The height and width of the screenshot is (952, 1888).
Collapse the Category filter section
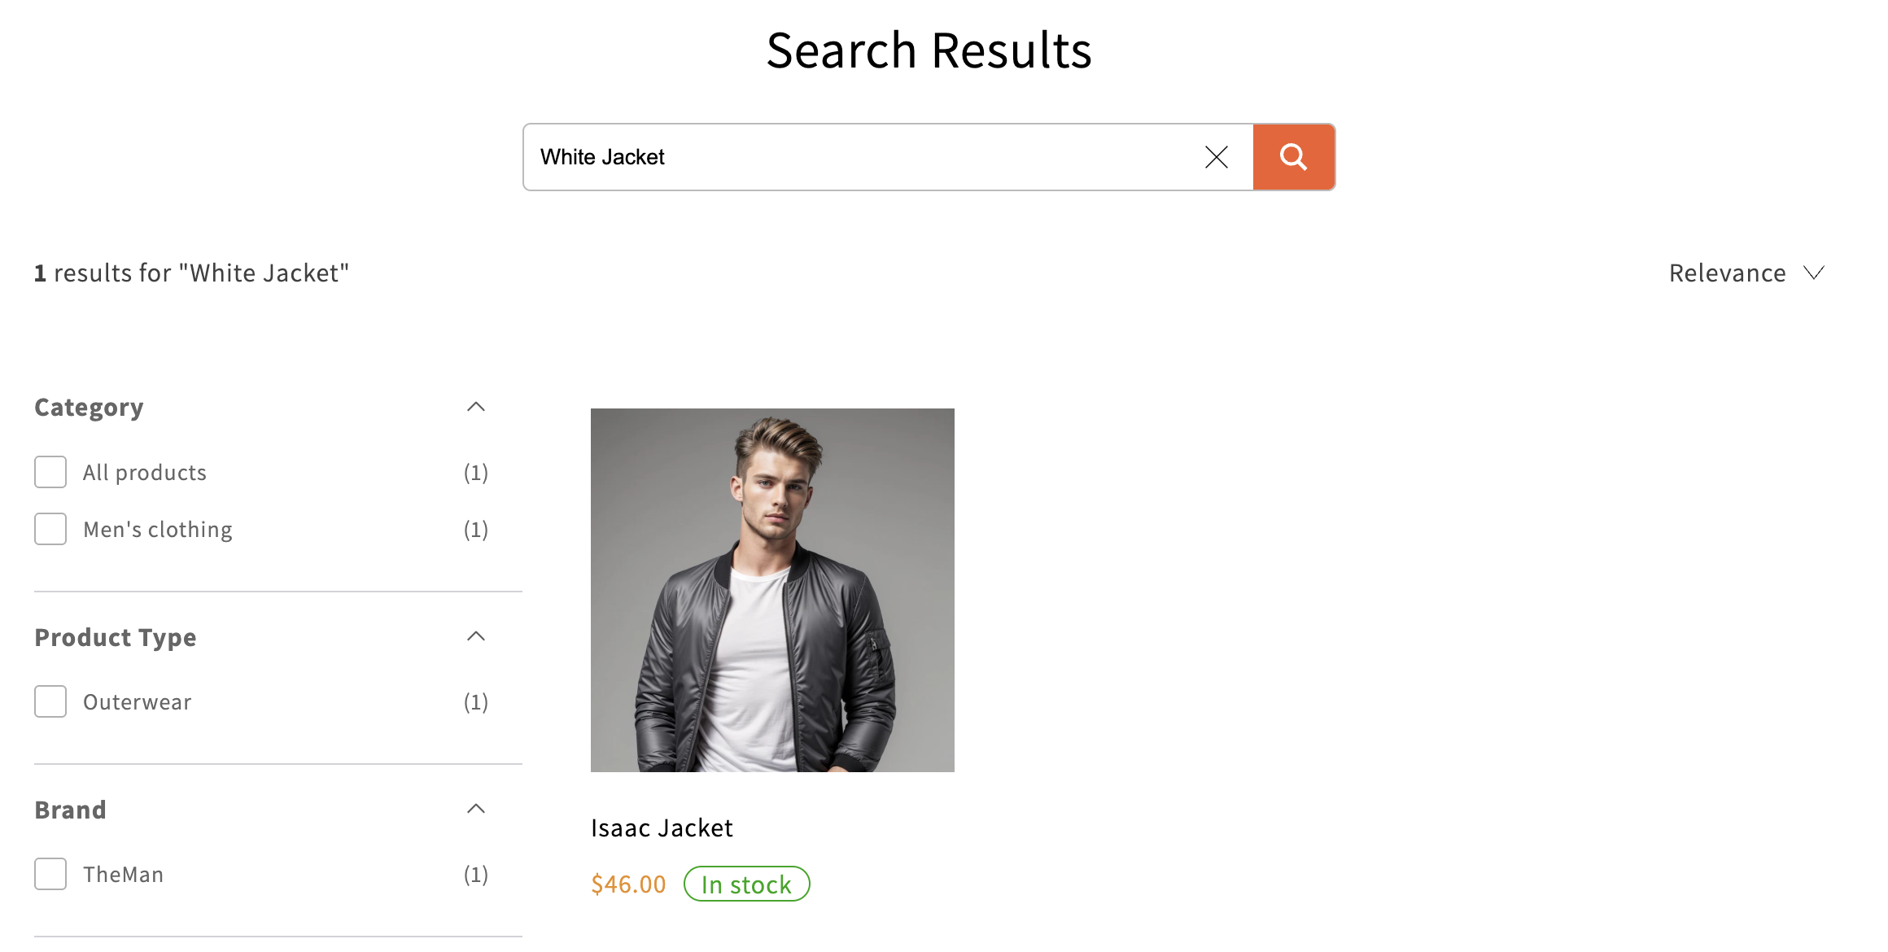[476, 407]
